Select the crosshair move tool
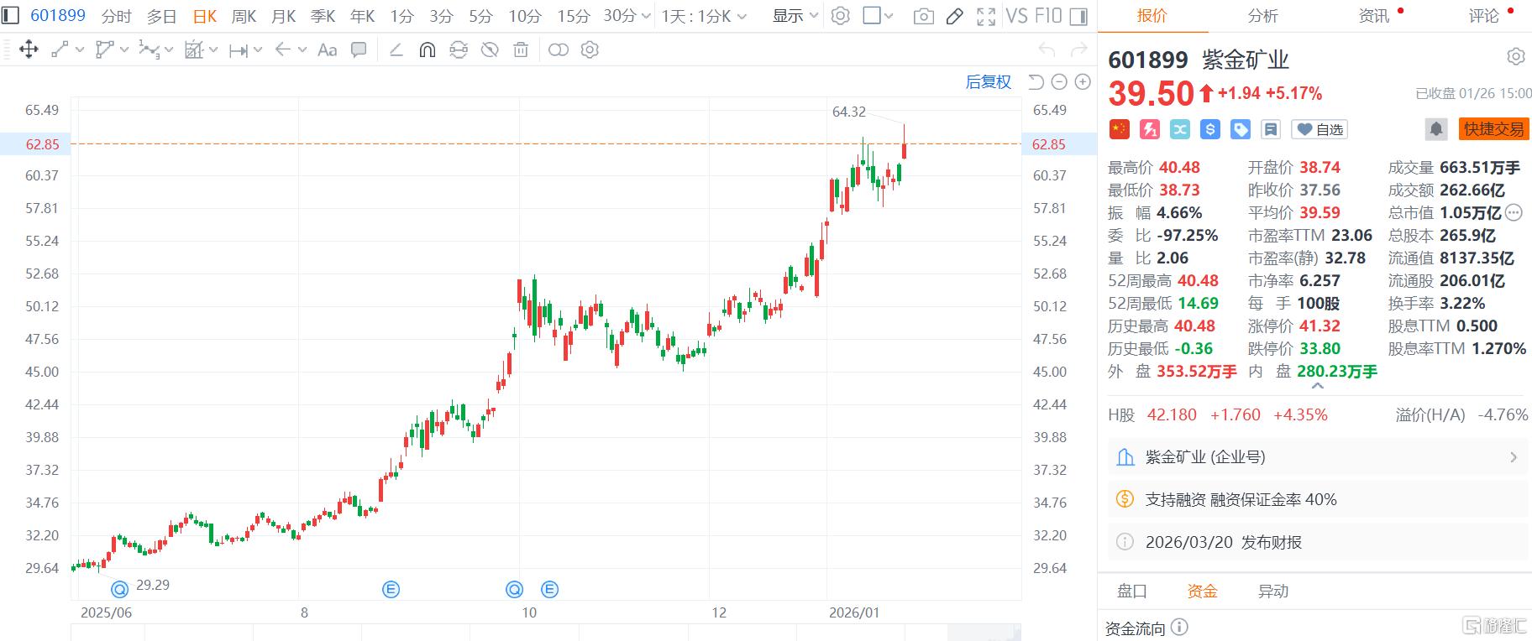Viewport: 1532px width, 641px height. coord(29,50)
